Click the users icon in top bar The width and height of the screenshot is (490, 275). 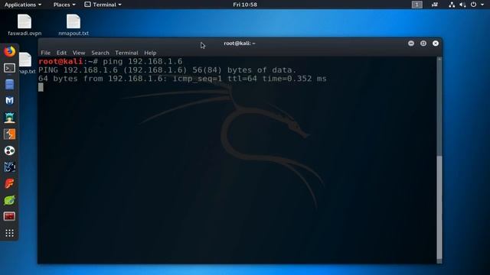pyautogui.click(x=435, y=5)
